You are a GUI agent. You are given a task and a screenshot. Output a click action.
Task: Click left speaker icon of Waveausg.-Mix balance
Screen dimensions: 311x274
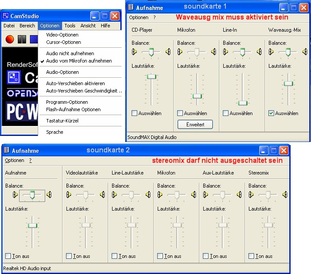(x=271, y=52)
